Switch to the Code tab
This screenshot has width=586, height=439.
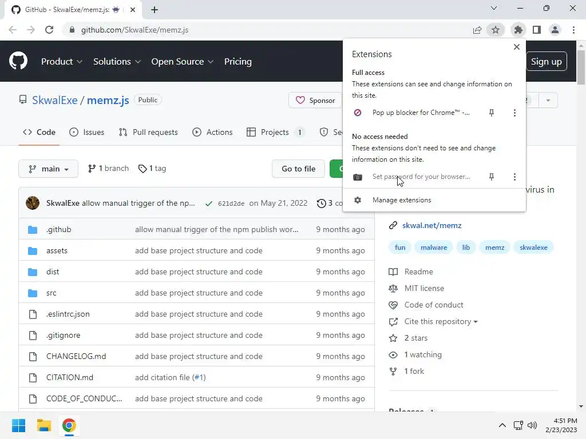39,132
